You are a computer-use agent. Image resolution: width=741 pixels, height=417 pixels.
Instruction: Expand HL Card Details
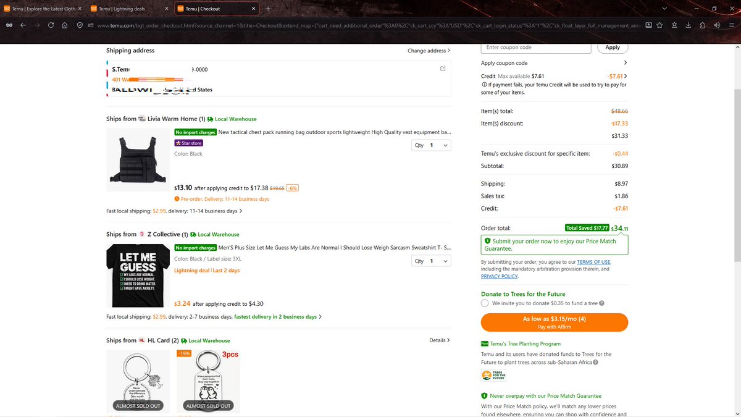point(439,340)
